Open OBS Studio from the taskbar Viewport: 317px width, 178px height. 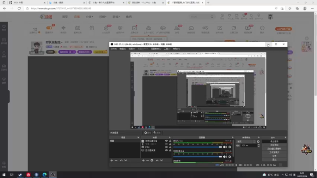pyautogui.click(x=53, y=174)
